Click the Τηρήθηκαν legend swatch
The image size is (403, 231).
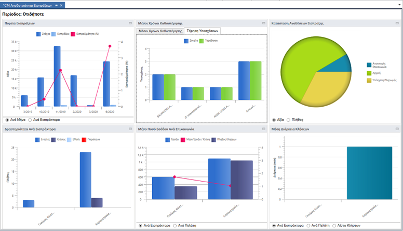point(202,41)
